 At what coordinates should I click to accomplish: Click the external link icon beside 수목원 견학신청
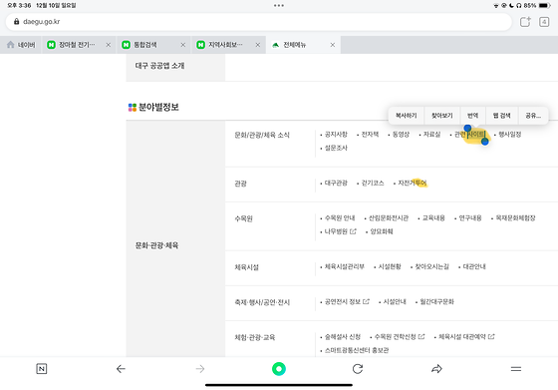[421, 336]
